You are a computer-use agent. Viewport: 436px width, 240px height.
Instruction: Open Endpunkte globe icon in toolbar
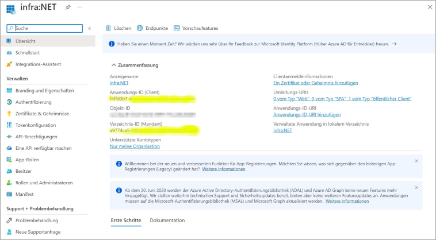pyautogui.click(x=140, y=28)
